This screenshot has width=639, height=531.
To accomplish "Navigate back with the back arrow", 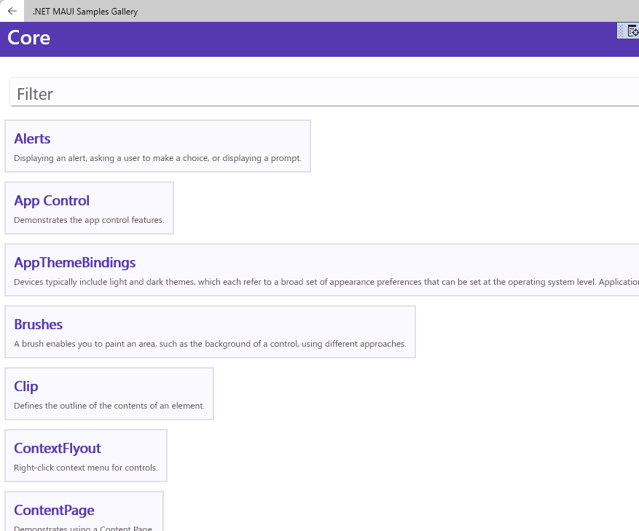I will (12, 11).
